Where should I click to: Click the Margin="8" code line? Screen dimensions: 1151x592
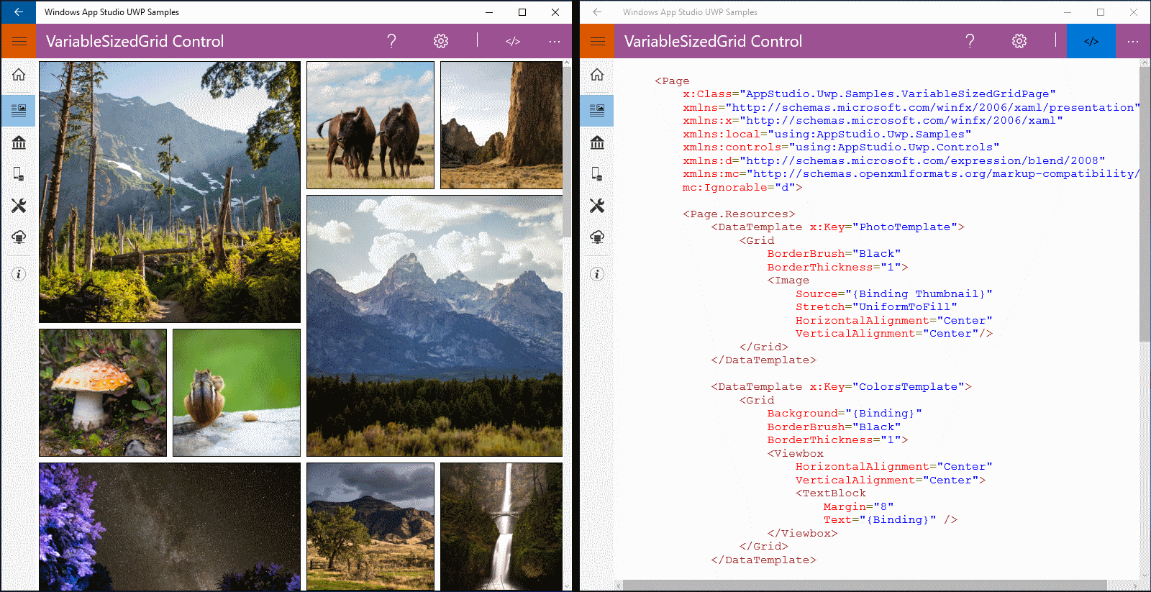[x=859, y=507]
